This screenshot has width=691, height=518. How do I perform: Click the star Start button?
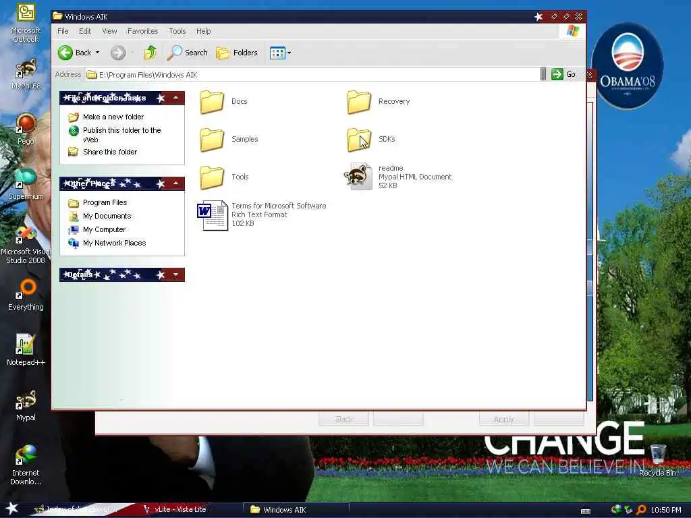pos(12,509)
